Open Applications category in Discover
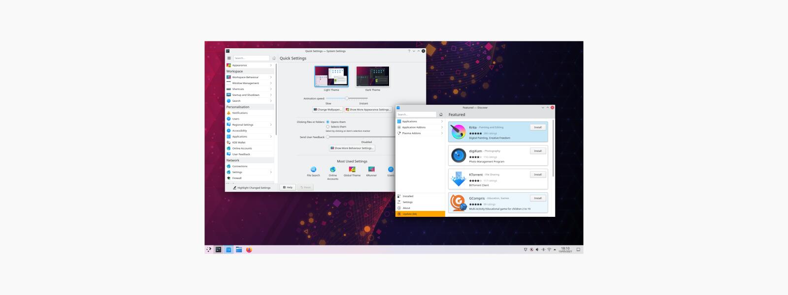The width and height of the screenshot is (788, 295). (x=420, y=121)
